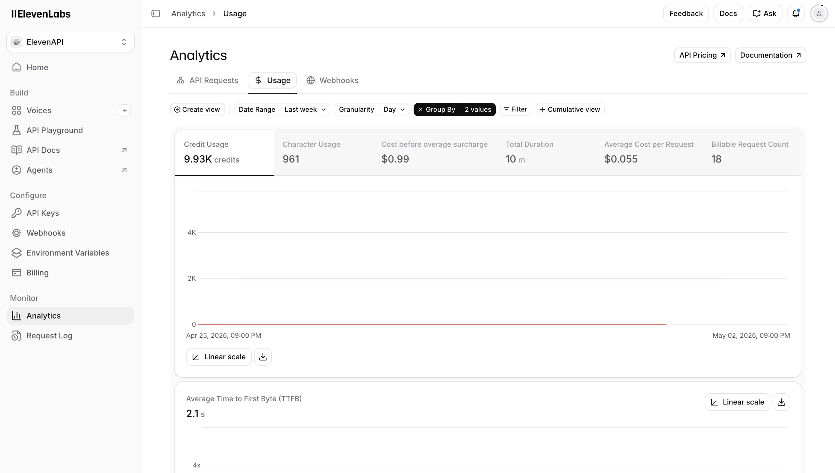Open notifications bell

[x=796, y=14]
